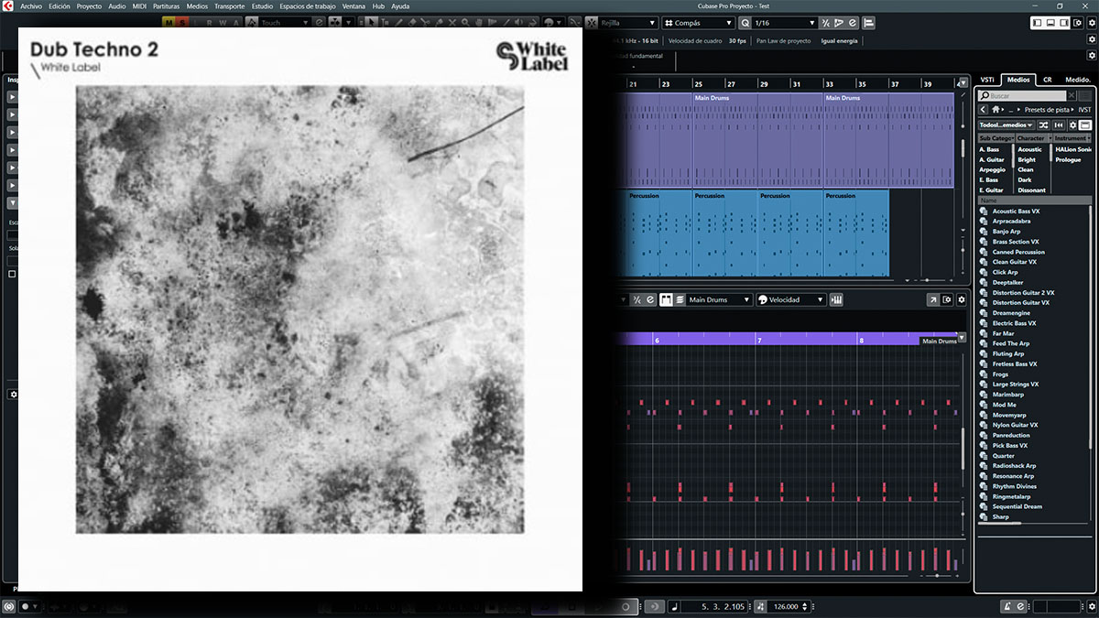Click the Banjo Arp preset icon
This screenshot has width=1099, height=618.
coord(983,232)
